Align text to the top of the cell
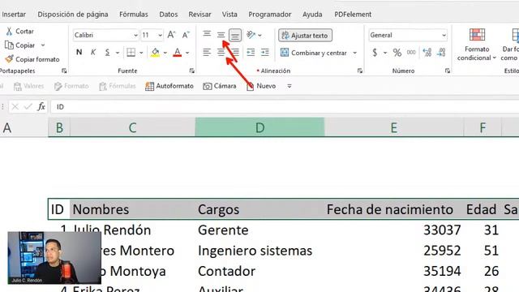This screenshot has height=292, width=519. (207, 34)
